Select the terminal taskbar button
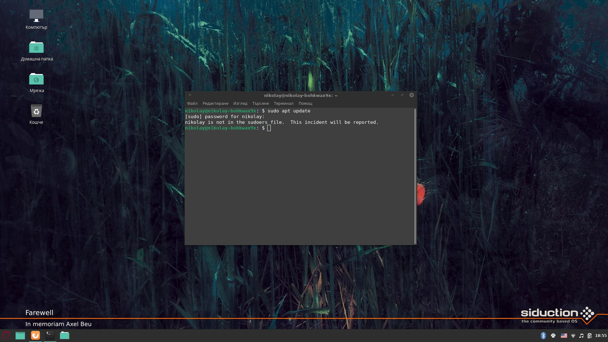Screen dimensions: 608x342 tap(50, 335)
